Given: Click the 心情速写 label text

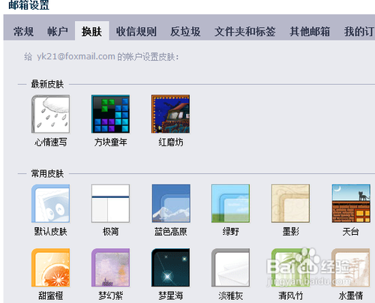Looking at the screenshot, I should coord(50,142).
